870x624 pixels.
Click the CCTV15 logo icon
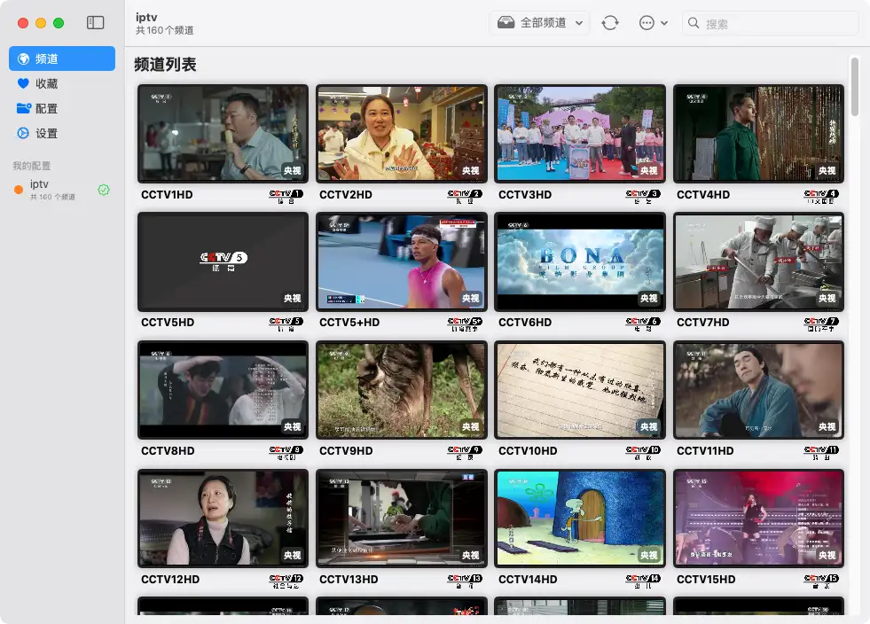[x=821, y=581]
